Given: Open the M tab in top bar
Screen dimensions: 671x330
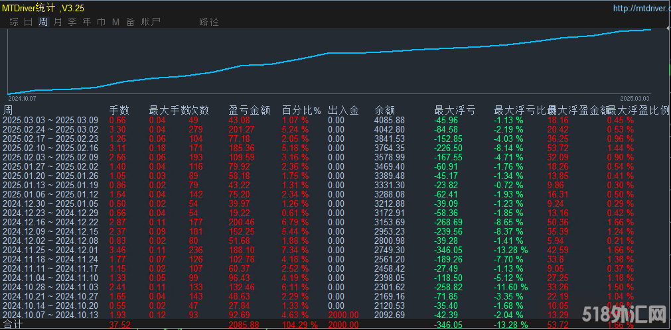Looking at the screenshot, I should pyautogui.click(x=115, y=22).
